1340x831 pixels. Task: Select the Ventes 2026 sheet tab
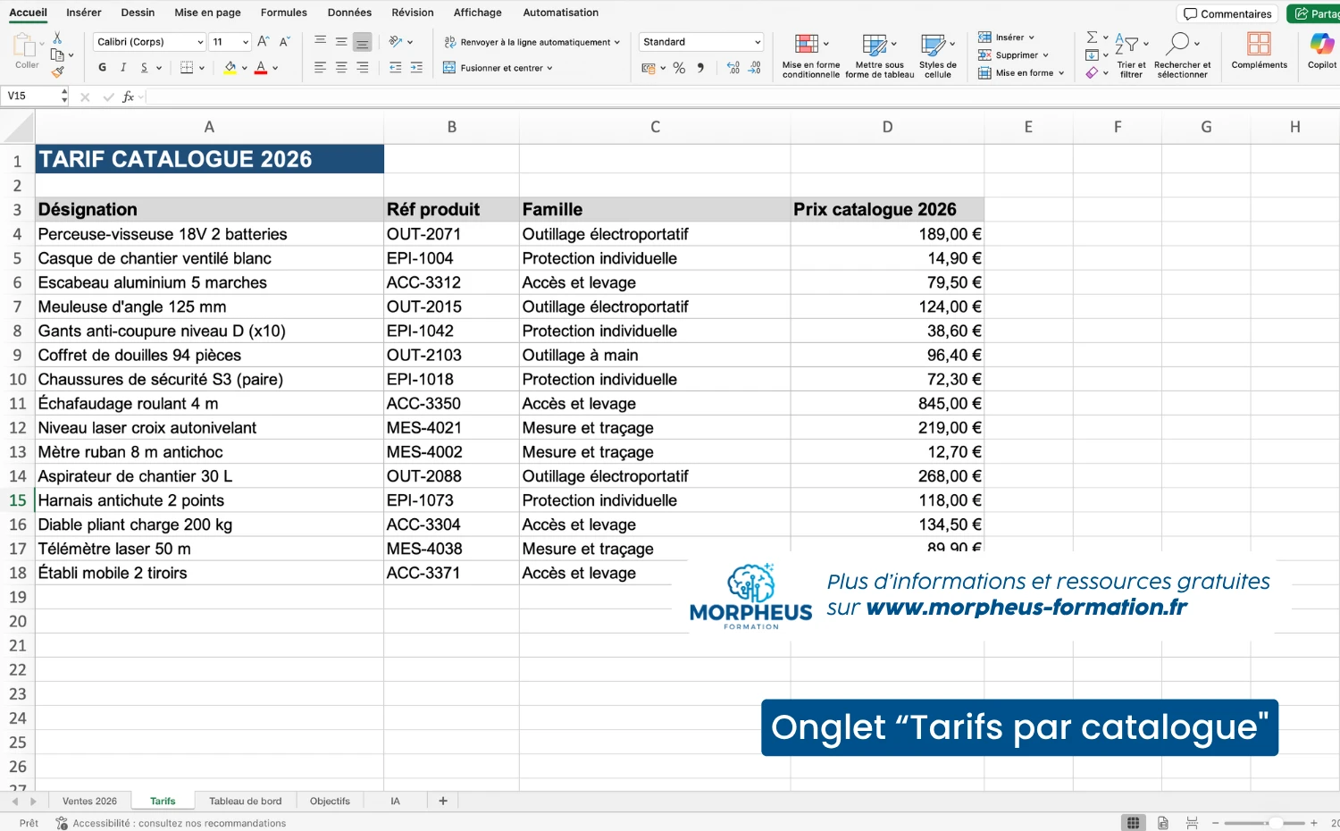click(x=89, y=801)
